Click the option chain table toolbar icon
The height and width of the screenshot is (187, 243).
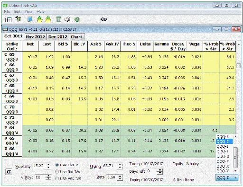pyautogui.click(x=8, y=19)
